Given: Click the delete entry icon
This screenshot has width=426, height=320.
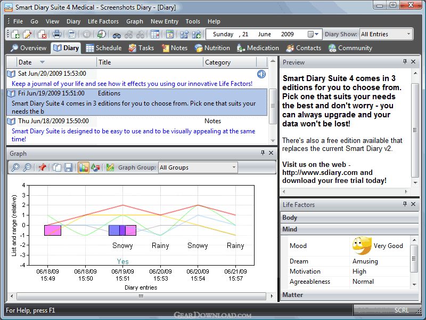Looking at the screenshot, I should (x=42, y=34).
